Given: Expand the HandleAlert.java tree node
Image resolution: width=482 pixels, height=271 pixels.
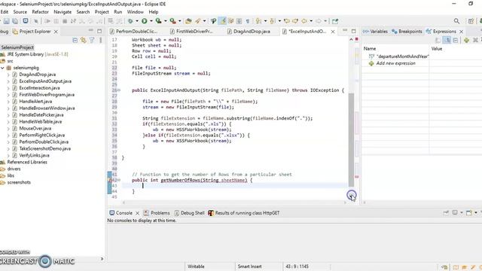Looking at the screenshot, I should (x=8, y=102).
